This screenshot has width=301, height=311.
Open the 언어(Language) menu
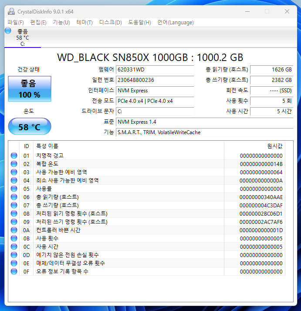click(176, 22)
